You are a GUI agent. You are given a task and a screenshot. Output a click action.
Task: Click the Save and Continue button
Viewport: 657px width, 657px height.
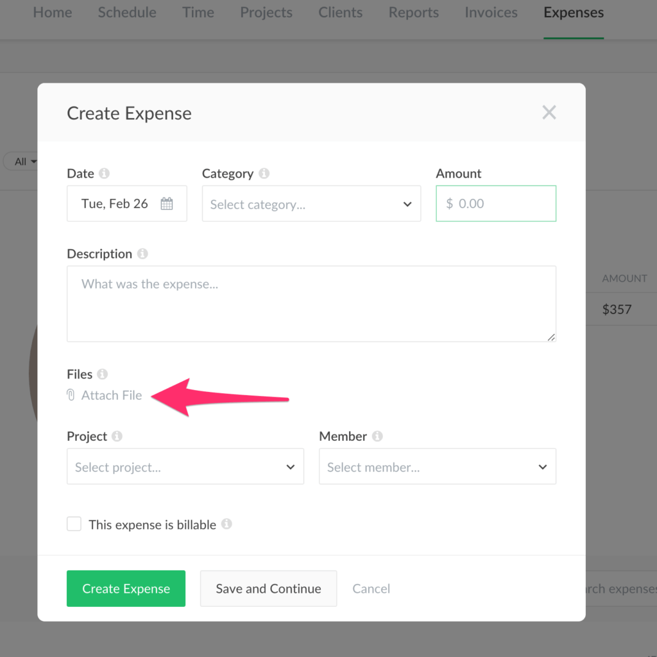point(268,588)
